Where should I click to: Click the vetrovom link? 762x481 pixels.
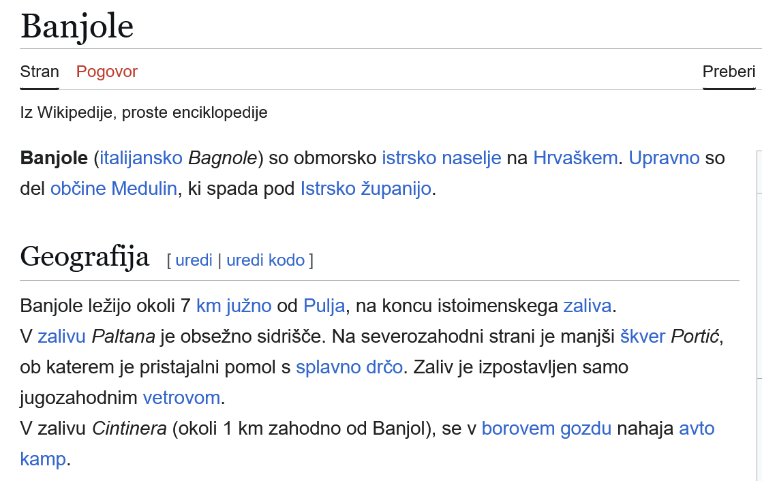(x=181, y=397)
